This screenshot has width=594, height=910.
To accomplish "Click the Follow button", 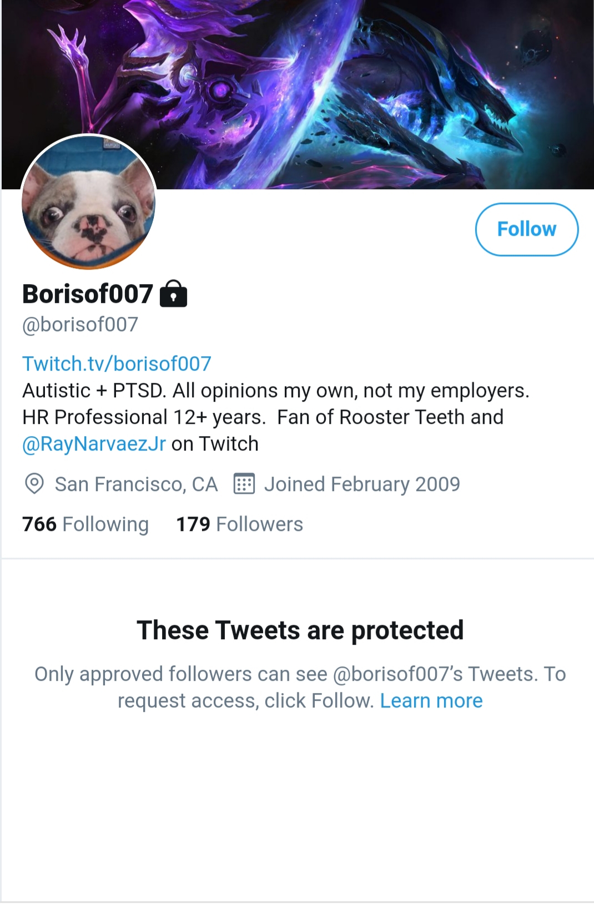I will point(526,229).
